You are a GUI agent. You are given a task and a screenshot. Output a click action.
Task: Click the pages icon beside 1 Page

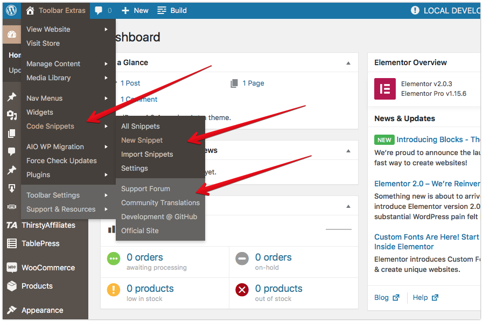234,83
